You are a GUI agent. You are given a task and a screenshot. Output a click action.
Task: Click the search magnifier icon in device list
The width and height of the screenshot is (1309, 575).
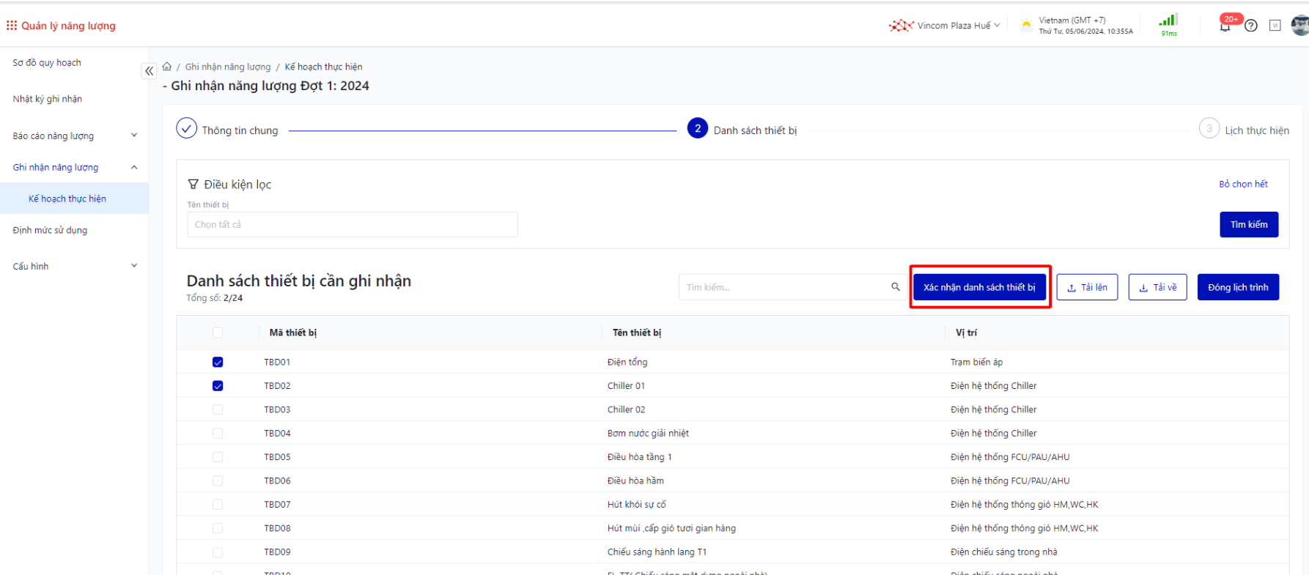895,287
